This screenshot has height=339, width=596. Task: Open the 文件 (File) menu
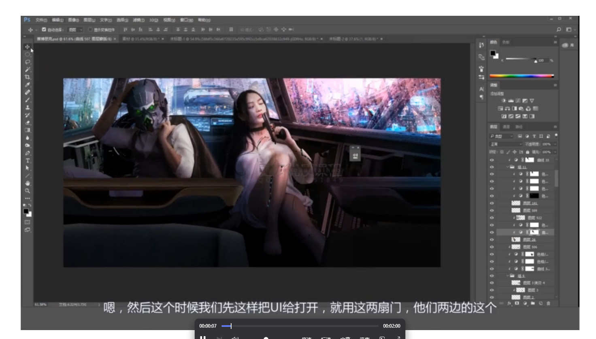click(41, 20)
